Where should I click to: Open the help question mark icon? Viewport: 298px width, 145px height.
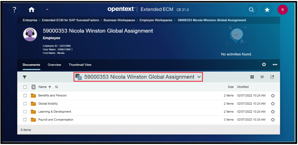tap(14, 10)
